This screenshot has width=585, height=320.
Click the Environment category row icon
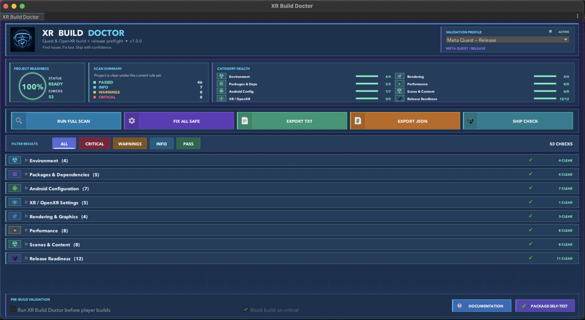click(x=15, y=160)
